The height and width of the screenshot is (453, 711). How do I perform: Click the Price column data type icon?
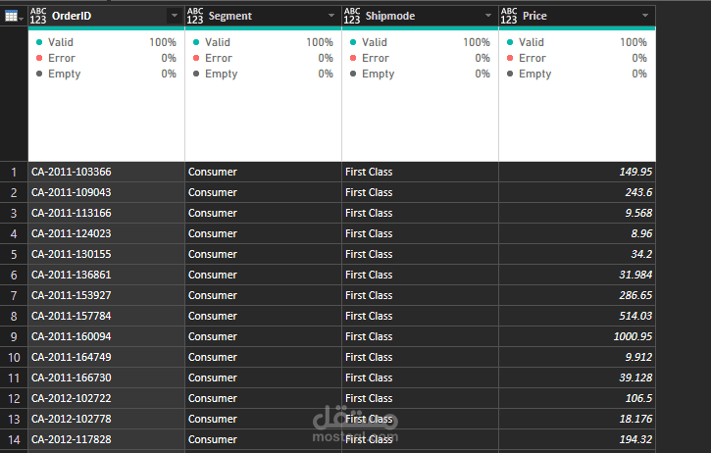click(509, 16)
